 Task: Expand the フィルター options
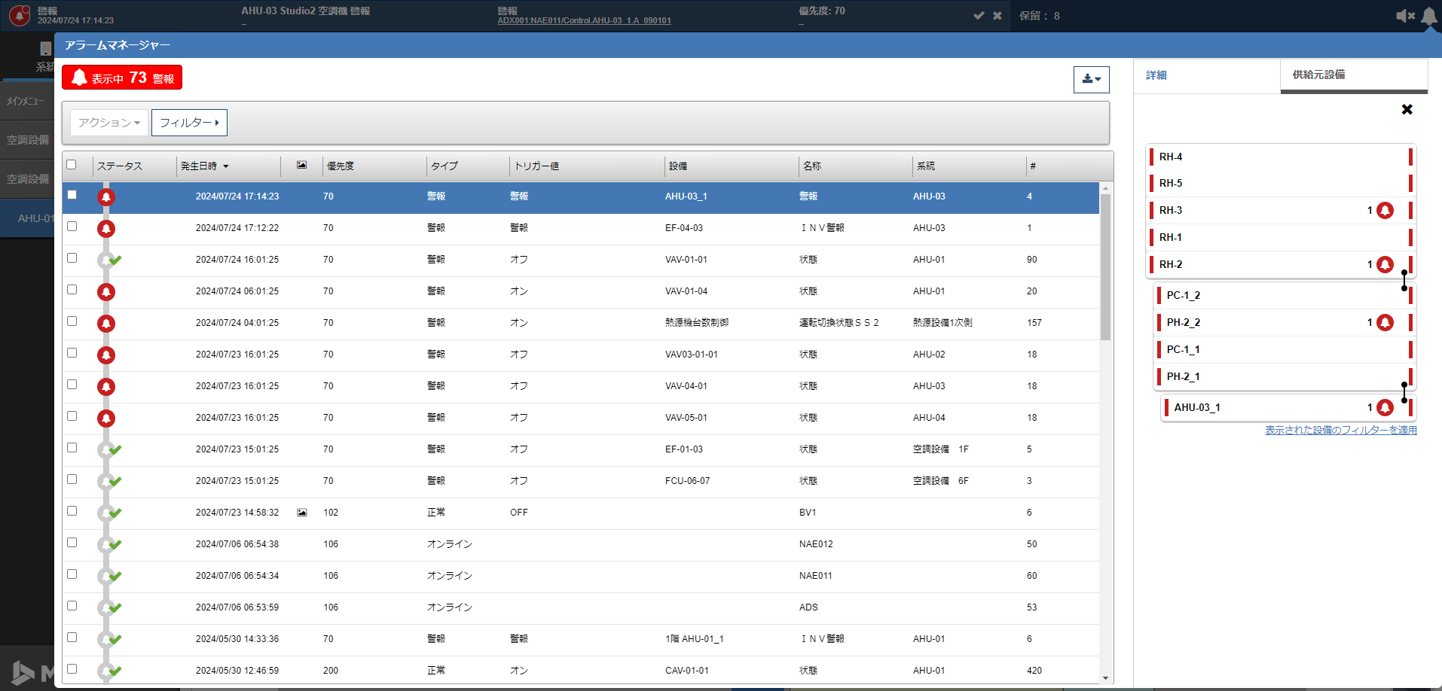[x=189, y=123]
